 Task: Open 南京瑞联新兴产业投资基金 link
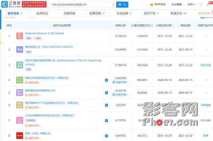click(52, 103)
